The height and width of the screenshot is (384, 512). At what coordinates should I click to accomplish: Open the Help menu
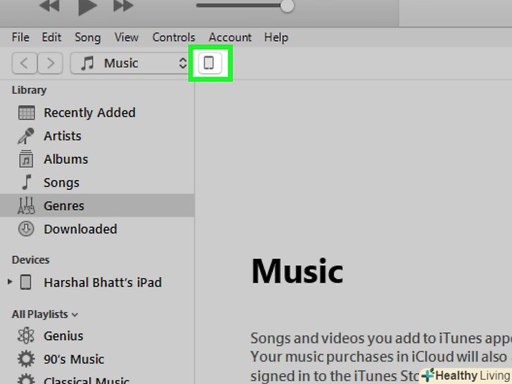pos(276,37)
